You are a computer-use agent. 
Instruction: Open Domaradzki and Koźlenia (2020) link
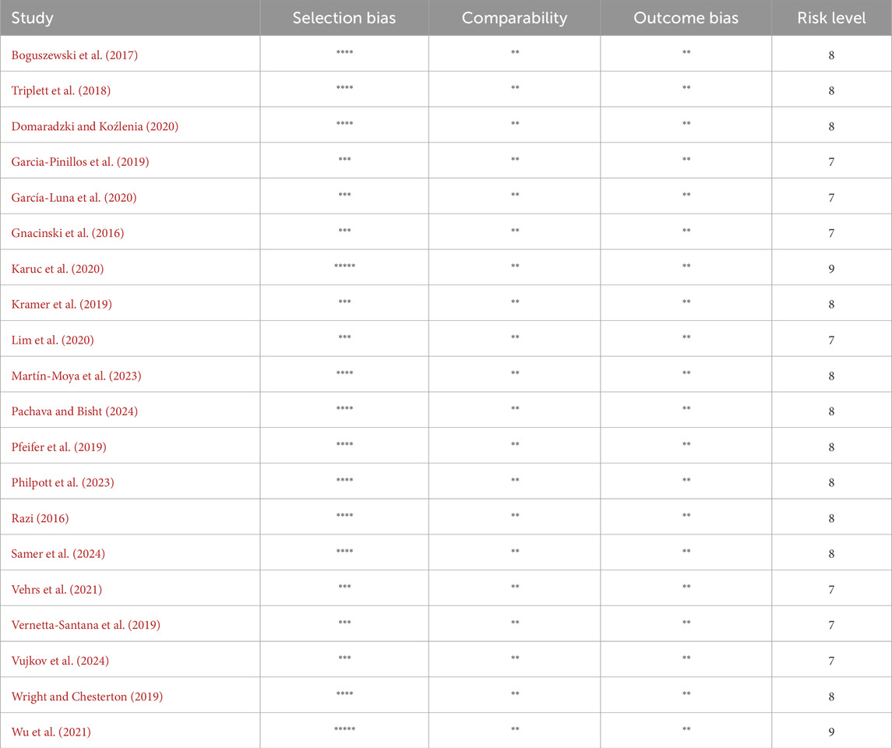point(95,126)
